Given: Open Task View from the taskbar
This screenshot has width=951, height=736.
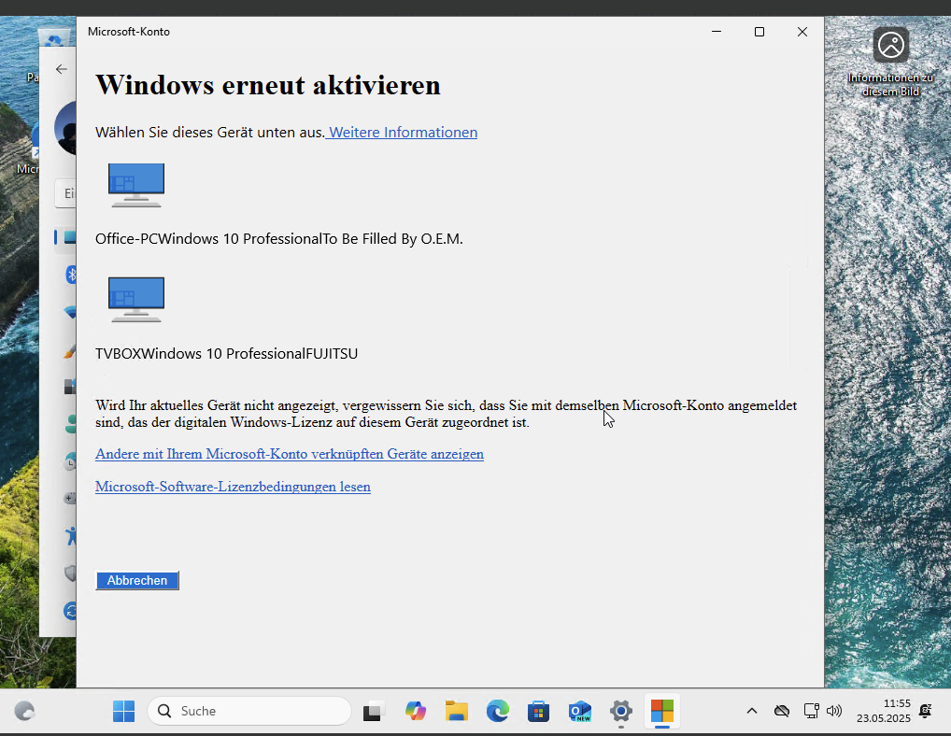Looking at the screenshot, I should click(x=375, y=711).
